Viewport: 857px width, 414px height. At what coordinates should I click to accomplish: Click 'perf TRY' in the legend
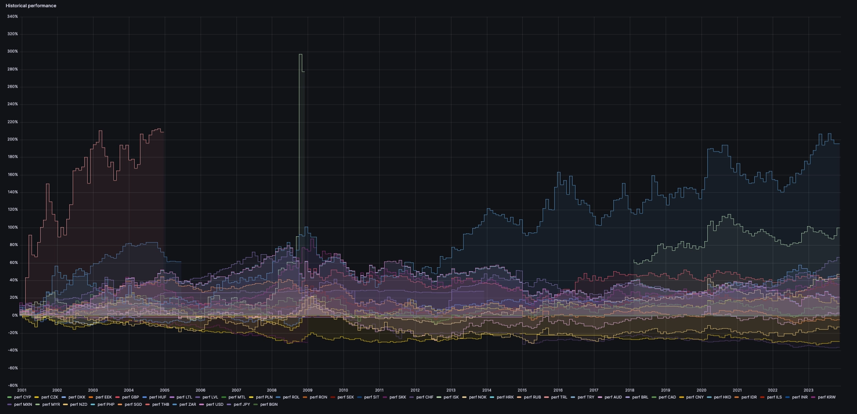tap(586, 397)
